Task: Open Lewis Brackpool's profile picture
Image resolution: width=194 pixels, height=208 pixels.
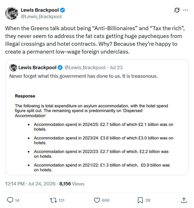Action: click(12, 13)
